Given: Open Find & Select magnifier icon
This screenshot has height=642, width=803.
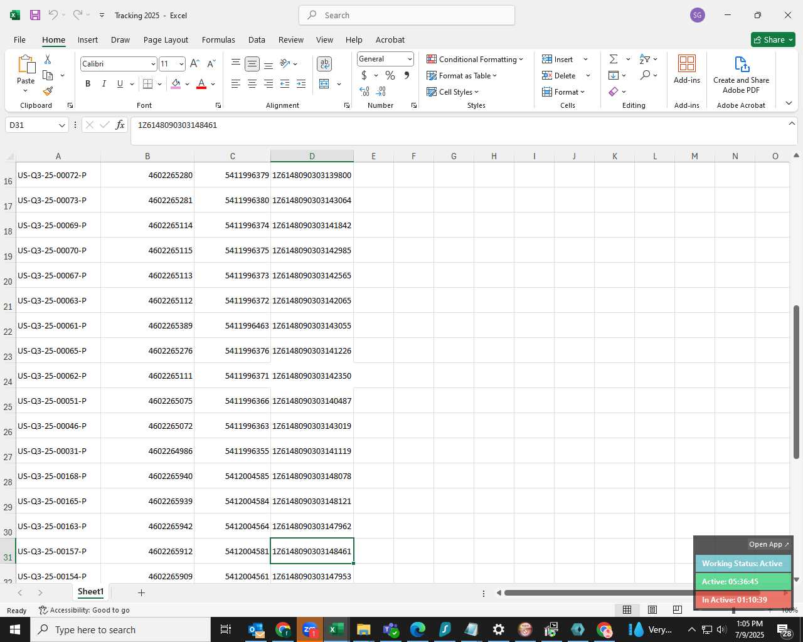Looking at the screenshot, I should [645, 75].
